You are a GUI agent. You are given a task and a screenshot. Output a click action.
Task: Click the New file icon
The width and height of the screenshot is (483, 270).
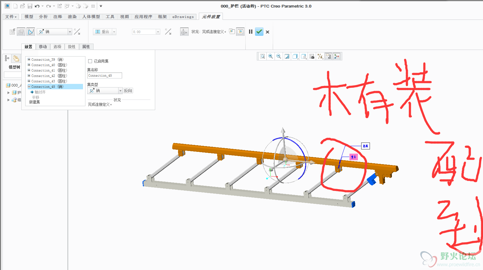[x=15, y=6]
